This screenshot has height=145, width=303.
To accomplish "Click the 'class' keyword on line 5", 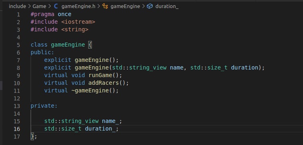I will (x=39, y=45).
